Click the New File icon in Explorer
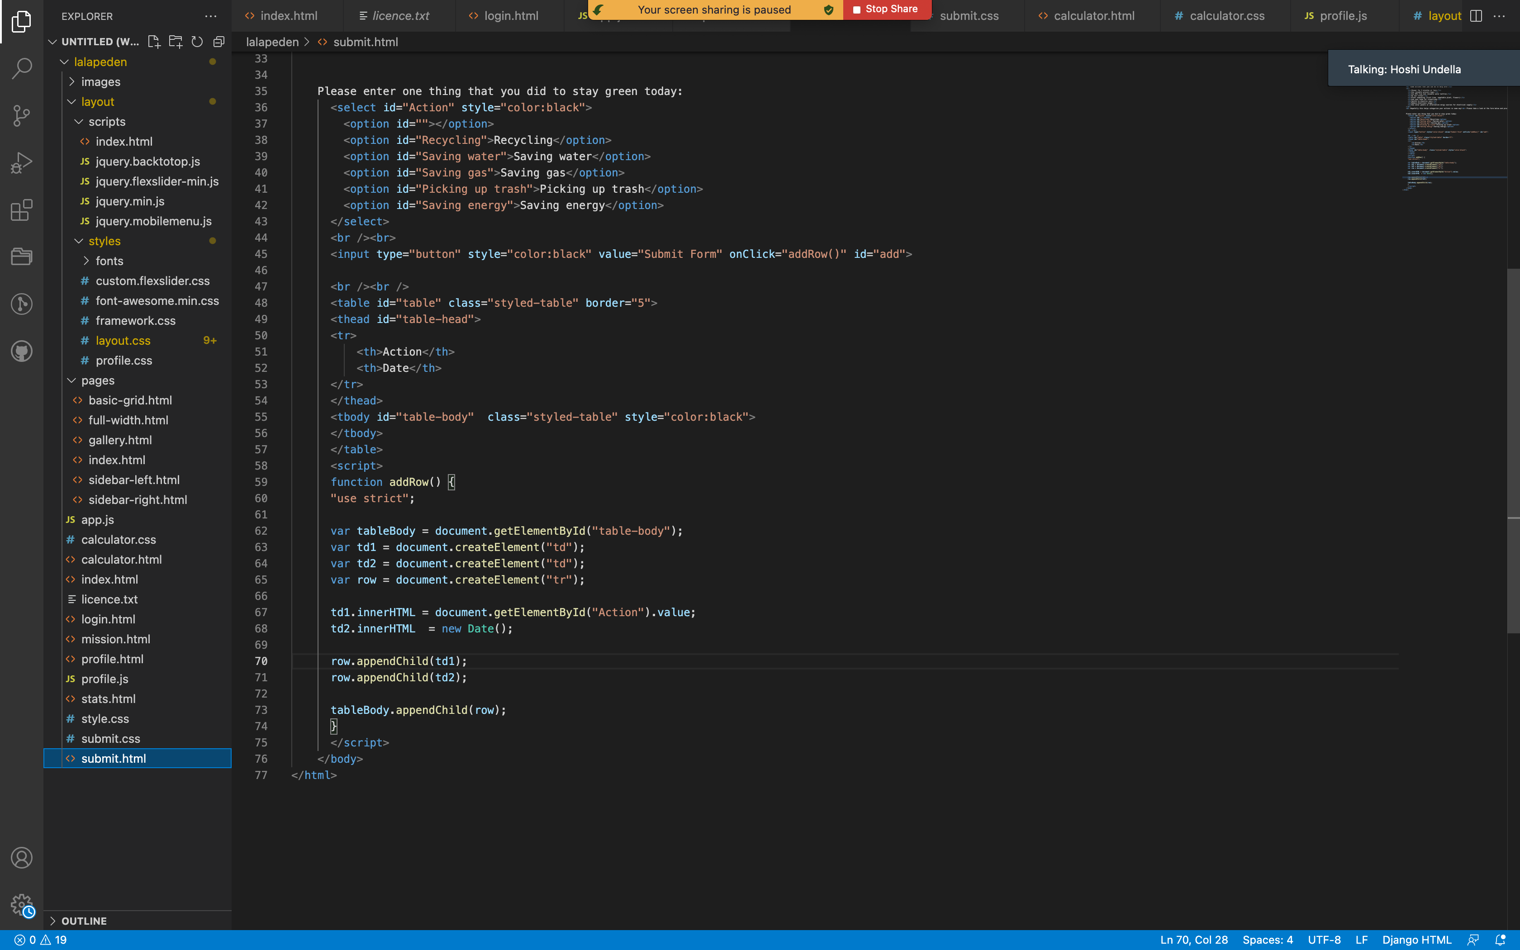Screen dimensions: 1520x950 click(x=154, y=42)
